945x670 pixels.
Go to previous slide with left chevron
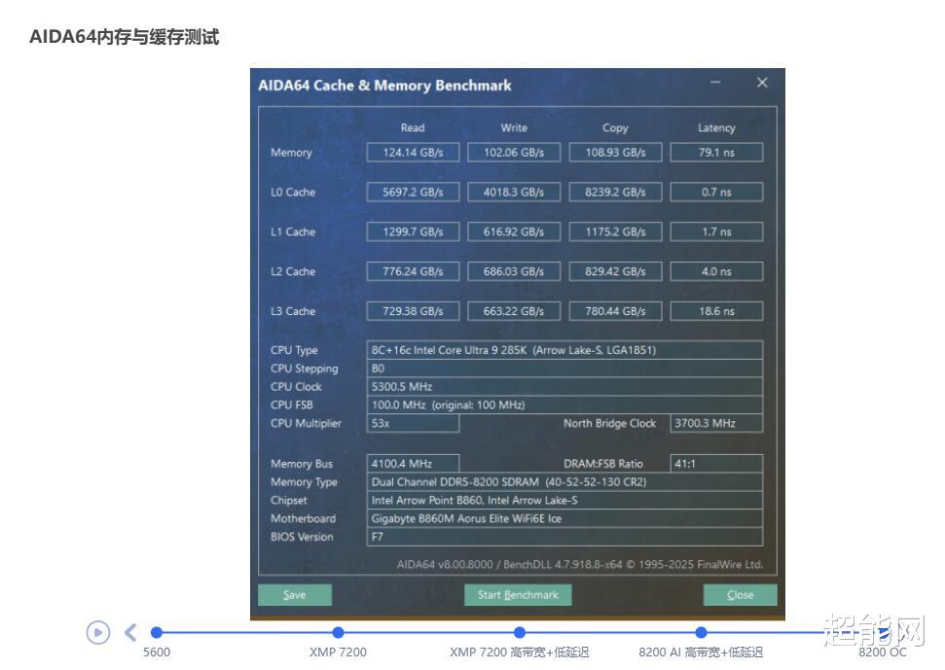130,633
